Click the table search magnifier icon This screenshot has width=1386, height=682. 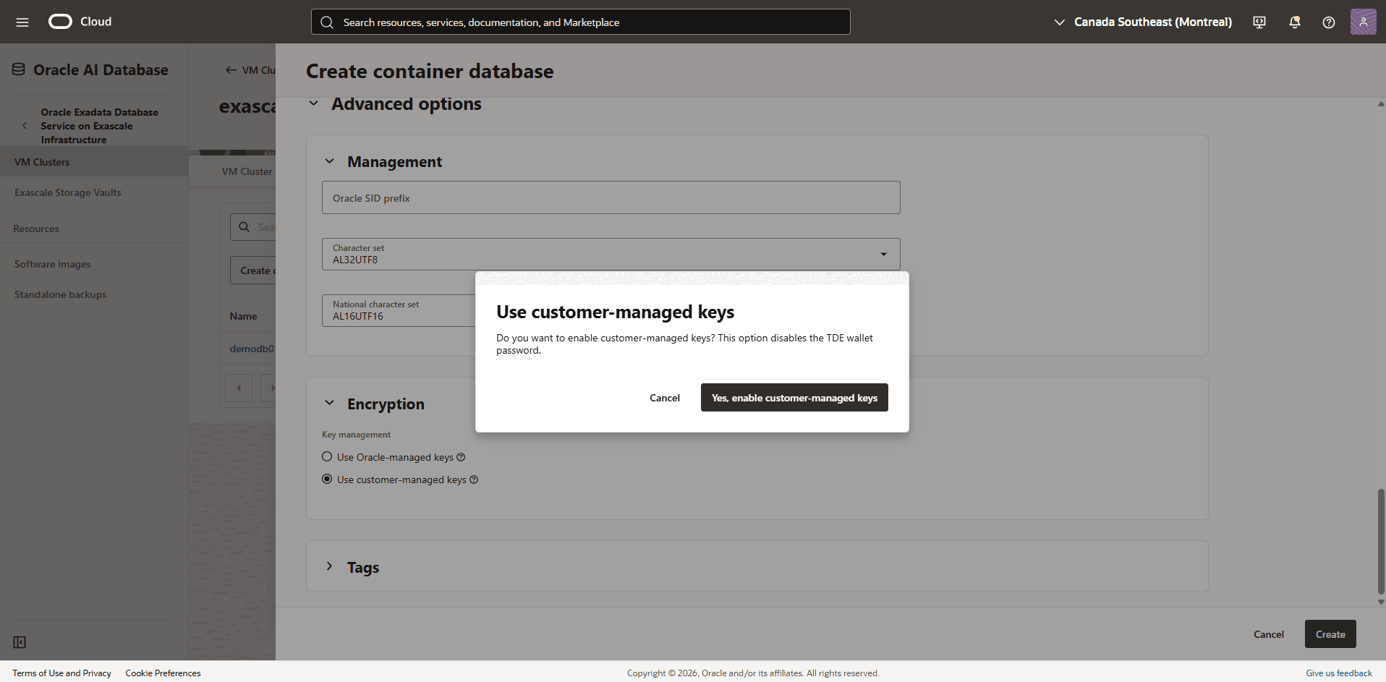click(245, 227)
